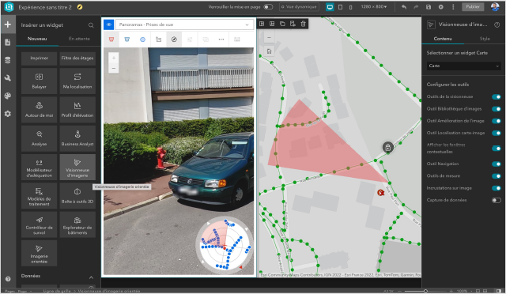Add the Visionneuse d'imagerie widget
This screenshot has height=294, width=506.
[77, 168]
